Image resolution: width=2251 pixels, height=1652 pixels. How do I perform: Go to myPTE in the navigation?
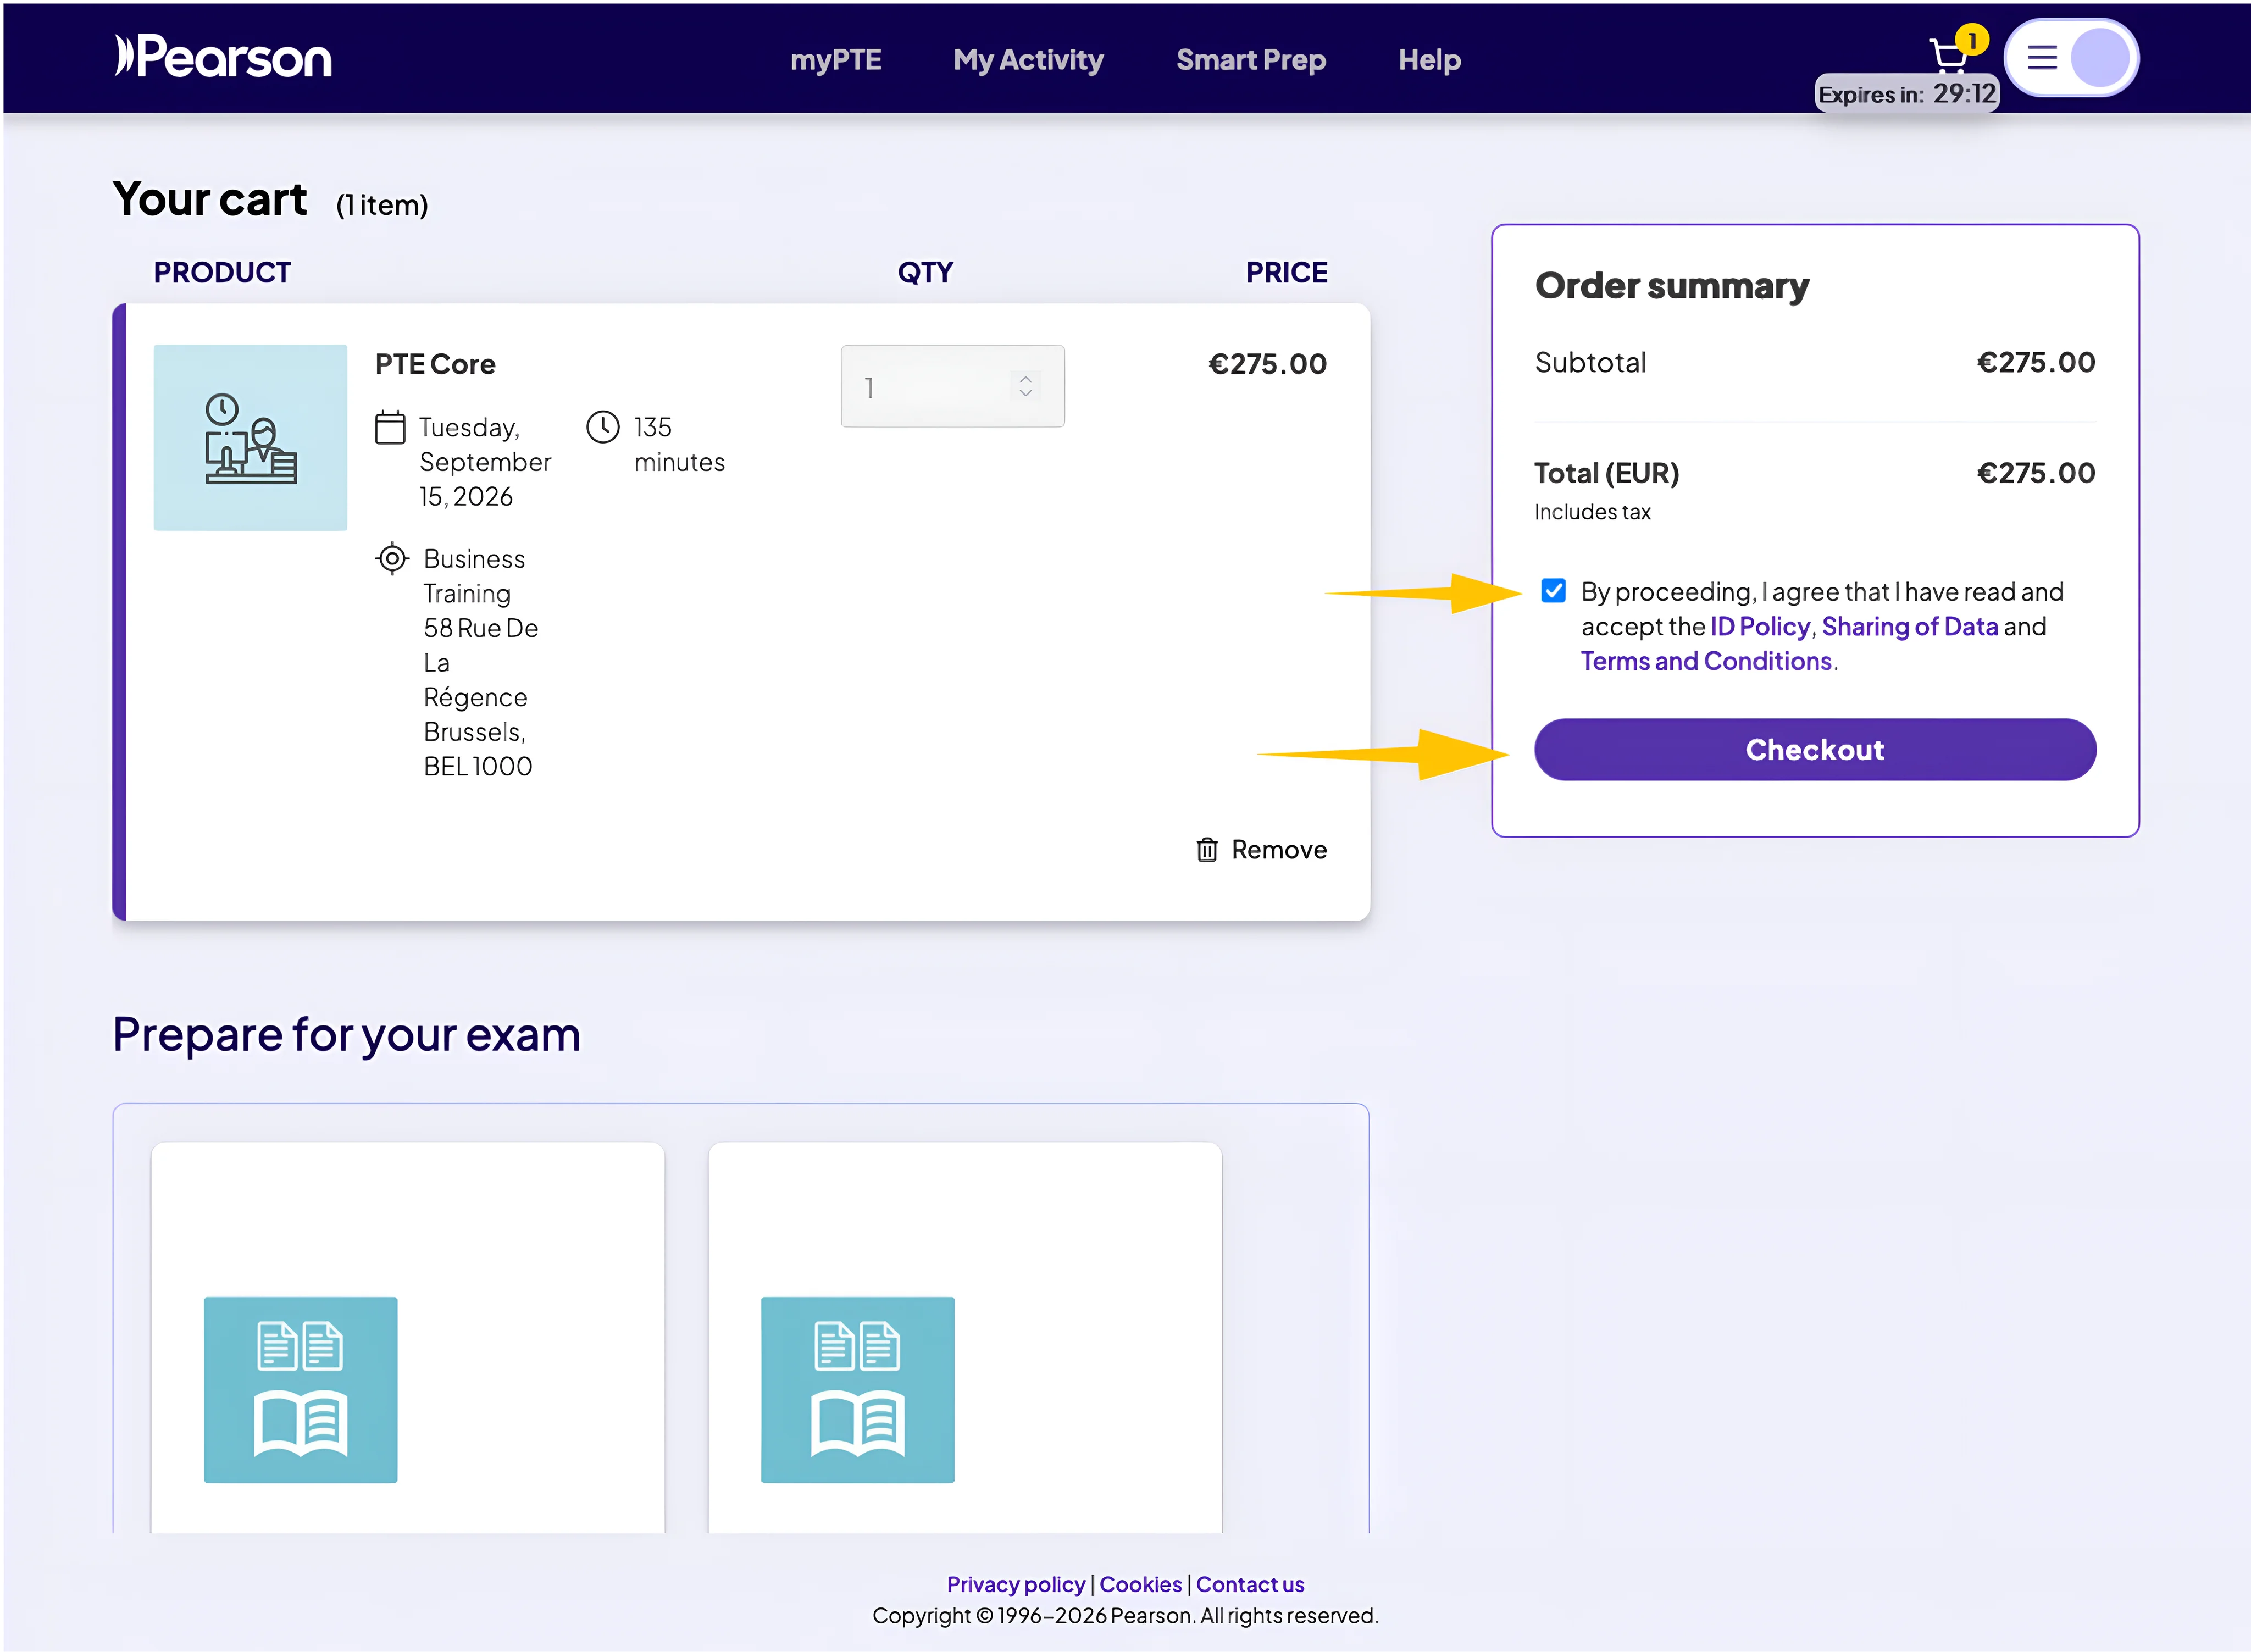pos(836,60)
